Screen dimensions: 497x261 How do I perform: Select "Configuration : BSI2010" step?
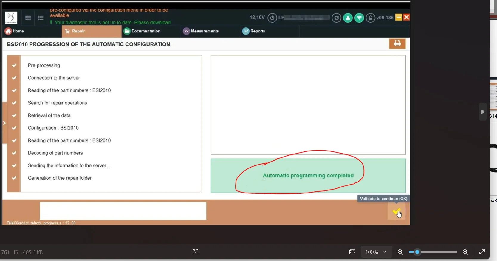(x=53, y=128)
